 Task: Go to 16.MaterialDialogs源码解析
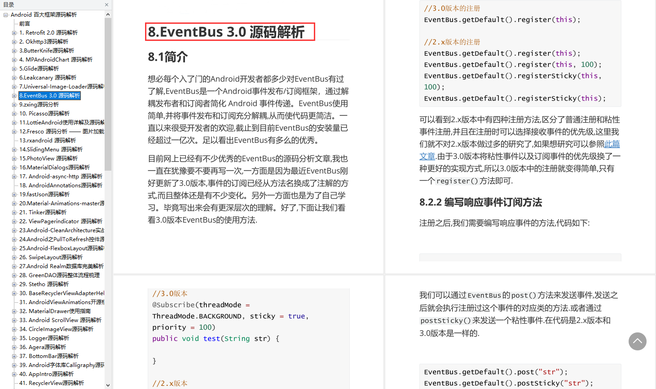point(55,168)
